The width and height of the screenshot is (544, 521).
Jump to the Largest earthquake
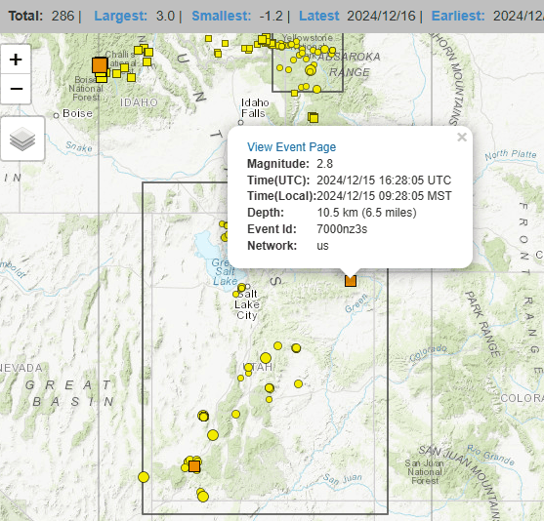coord(121,16)
